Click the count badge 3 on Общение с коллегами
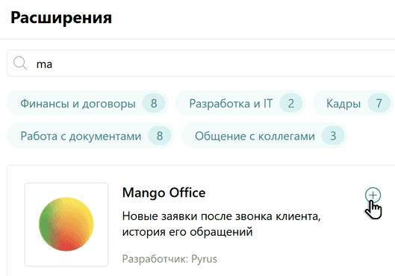The image size is (395, 276). coord(333,136)
